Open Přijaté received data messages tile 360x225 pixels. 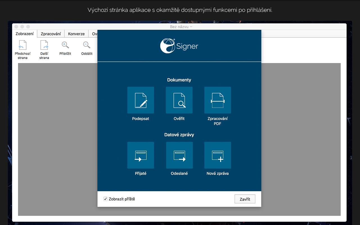[x=141, y=155]
